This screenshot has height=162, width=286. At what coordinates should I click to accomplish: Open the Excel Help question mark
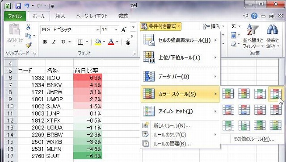tap(254, 16)
